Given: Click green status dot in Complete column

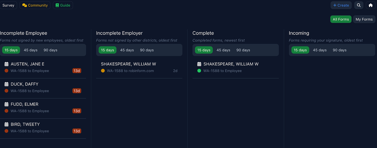Looking at the screenshot, I should click(x=199, y=71).
